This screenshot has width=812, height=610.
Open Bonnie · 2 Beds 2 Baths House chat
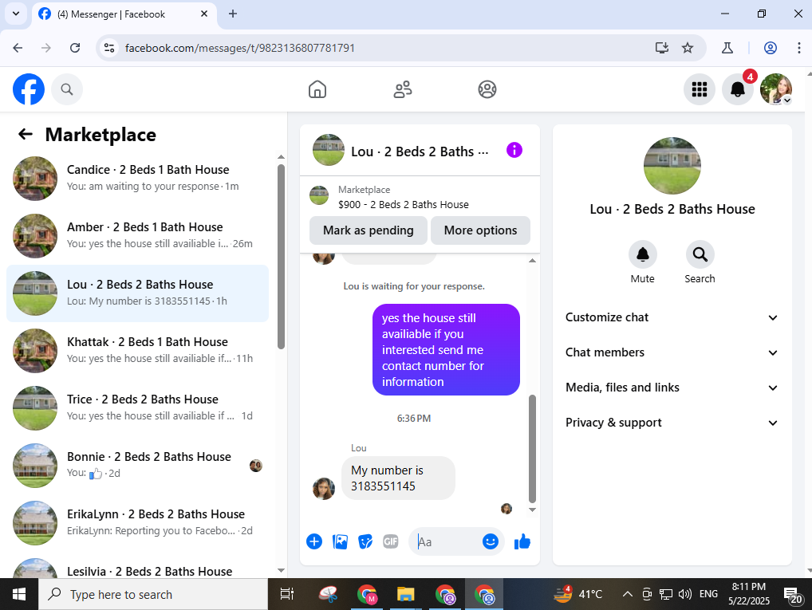(138, 466)
